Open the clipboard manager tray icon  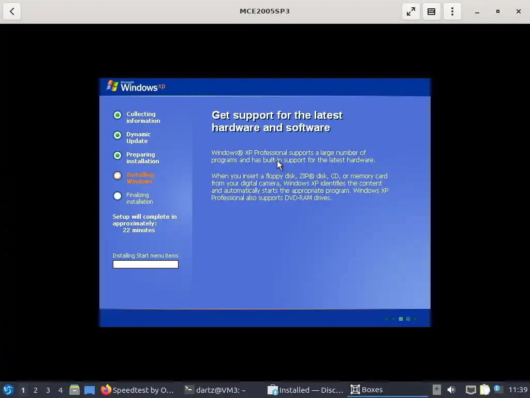[484, 390]
